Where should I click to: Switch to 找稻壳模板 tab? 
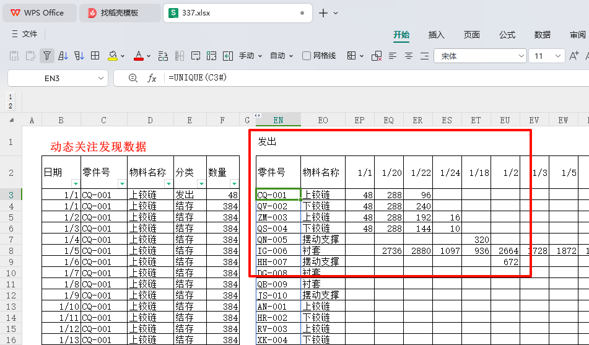coord(120,13)
